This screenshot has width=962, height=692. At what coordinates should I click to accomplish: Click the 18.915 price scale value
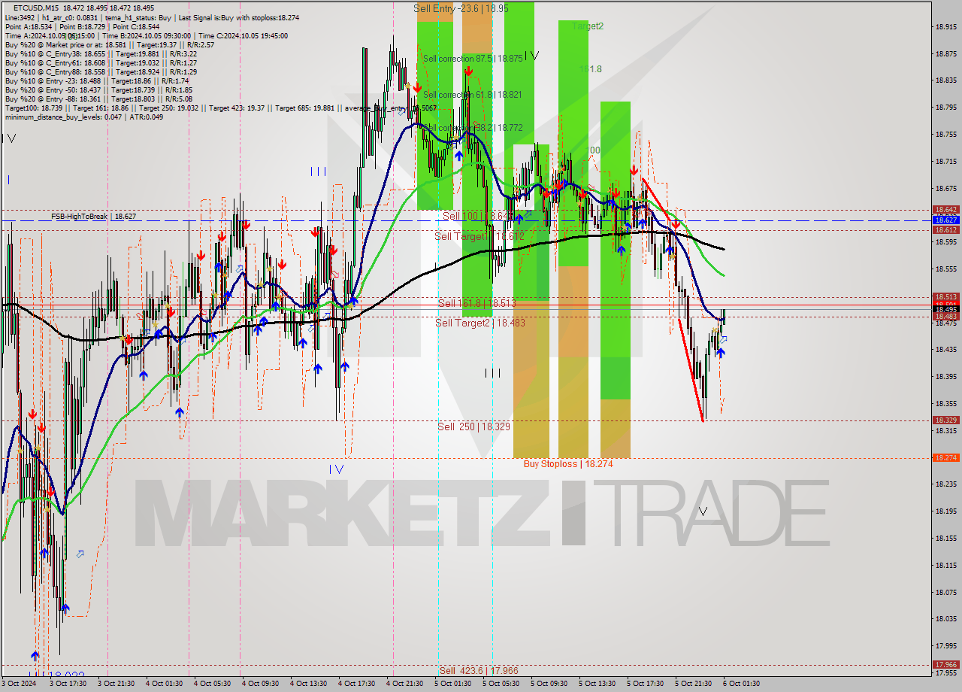pos(945,26)
